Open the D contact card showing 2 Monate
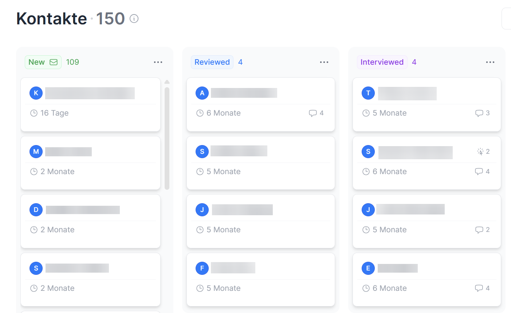This screenshot has height=313, width=511. pos(90,221)
